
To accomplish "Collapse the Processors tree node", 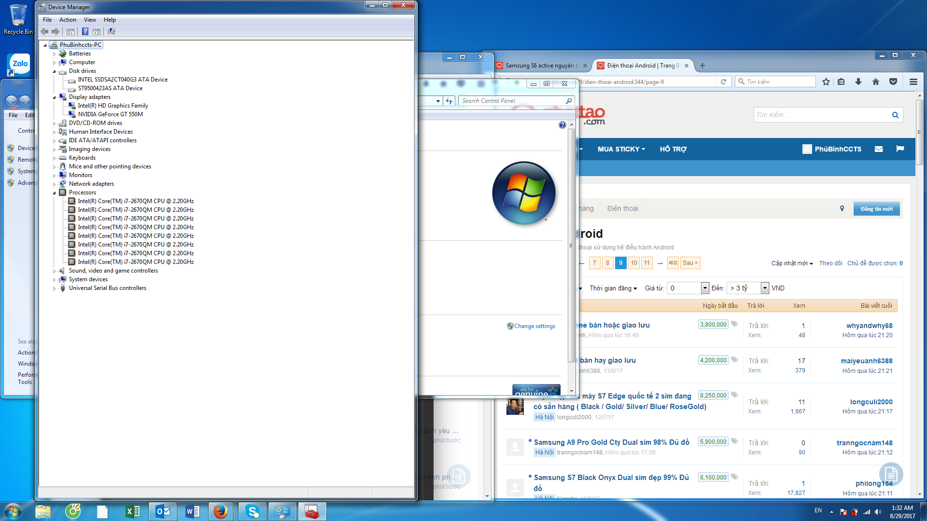I will pos(54,193).
